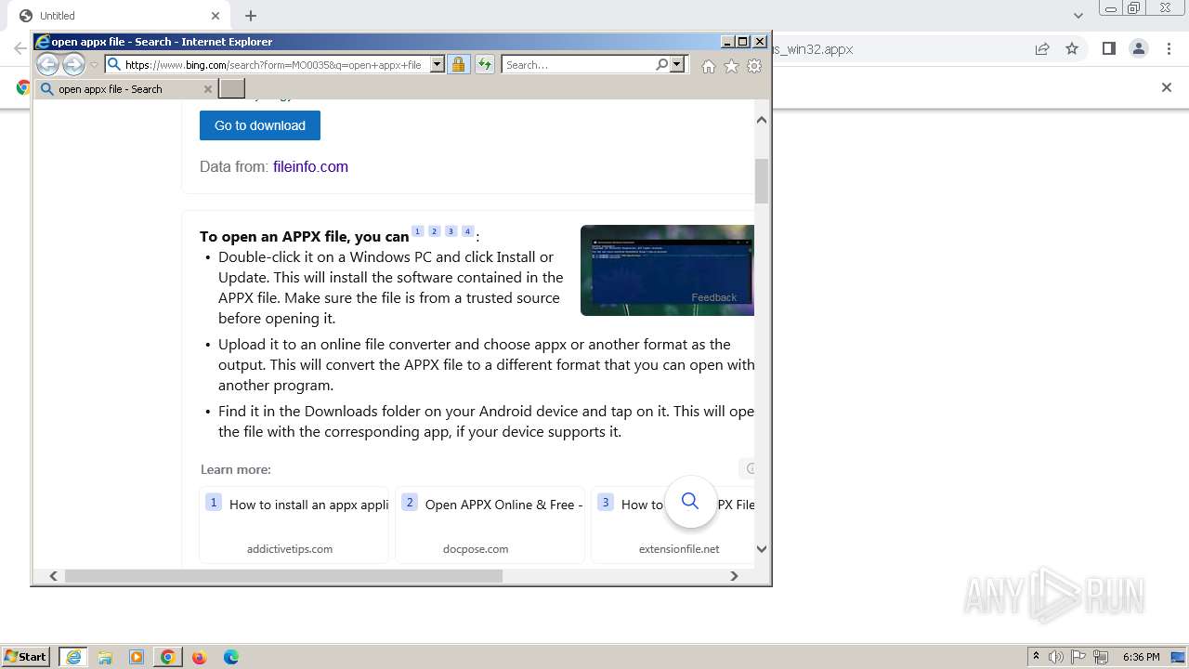Image resolution: width=1189 pixels, height=669 pixels.
Task: Open the third Learn more card from extensionfile.net
Action: click(673, 525)
